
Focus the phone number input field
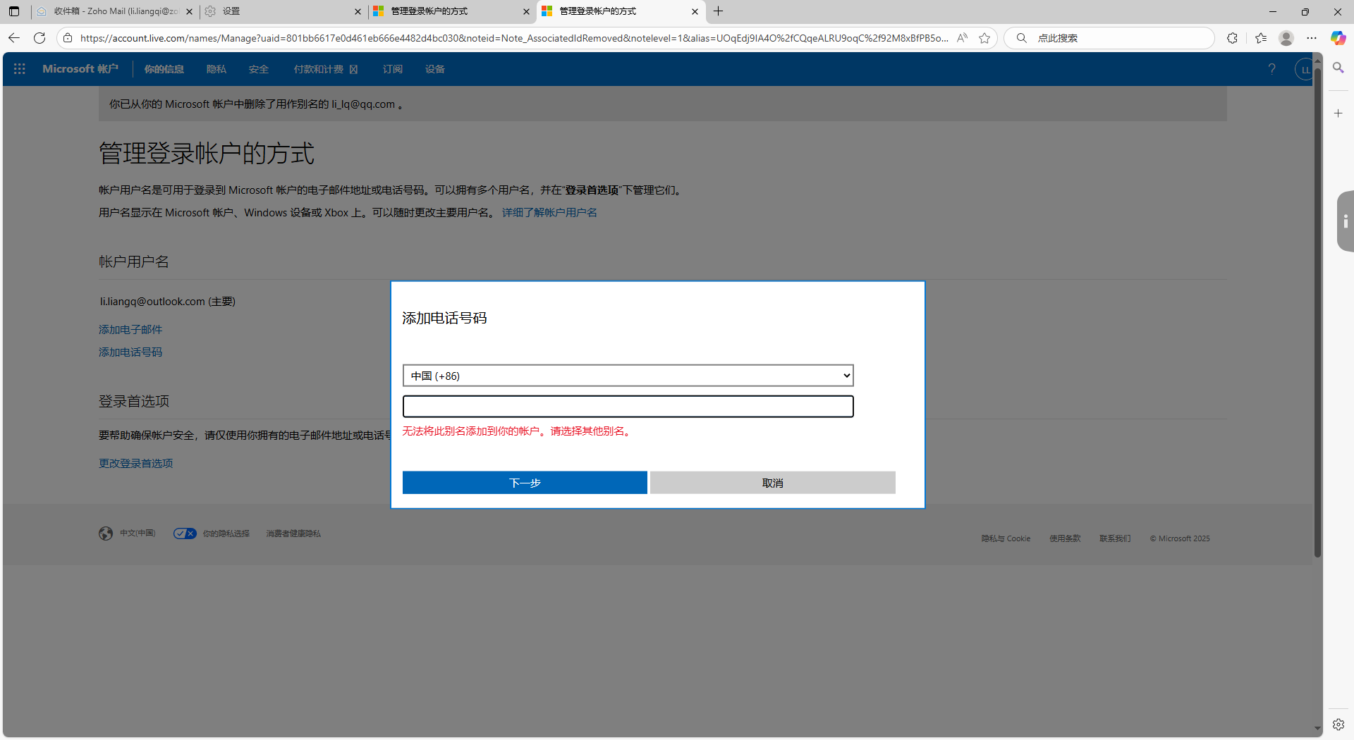[628, 407]
